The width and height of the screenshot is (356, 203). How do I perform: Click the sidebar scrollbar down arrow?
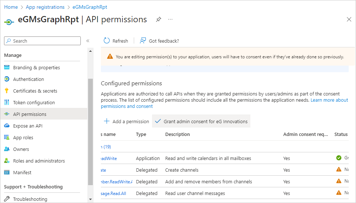tap(90, 199)
